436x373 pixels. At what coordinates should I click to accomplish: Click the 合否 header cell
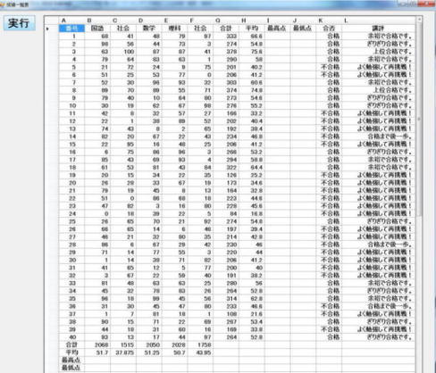pos(329,29)
